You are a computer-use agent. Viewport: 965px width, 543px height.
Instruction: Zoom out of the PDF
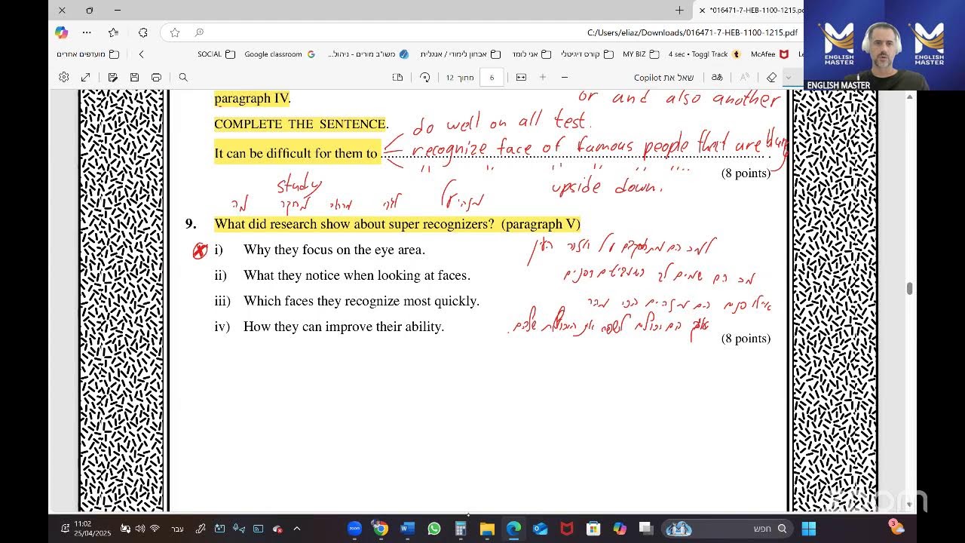tap(564, 77)
